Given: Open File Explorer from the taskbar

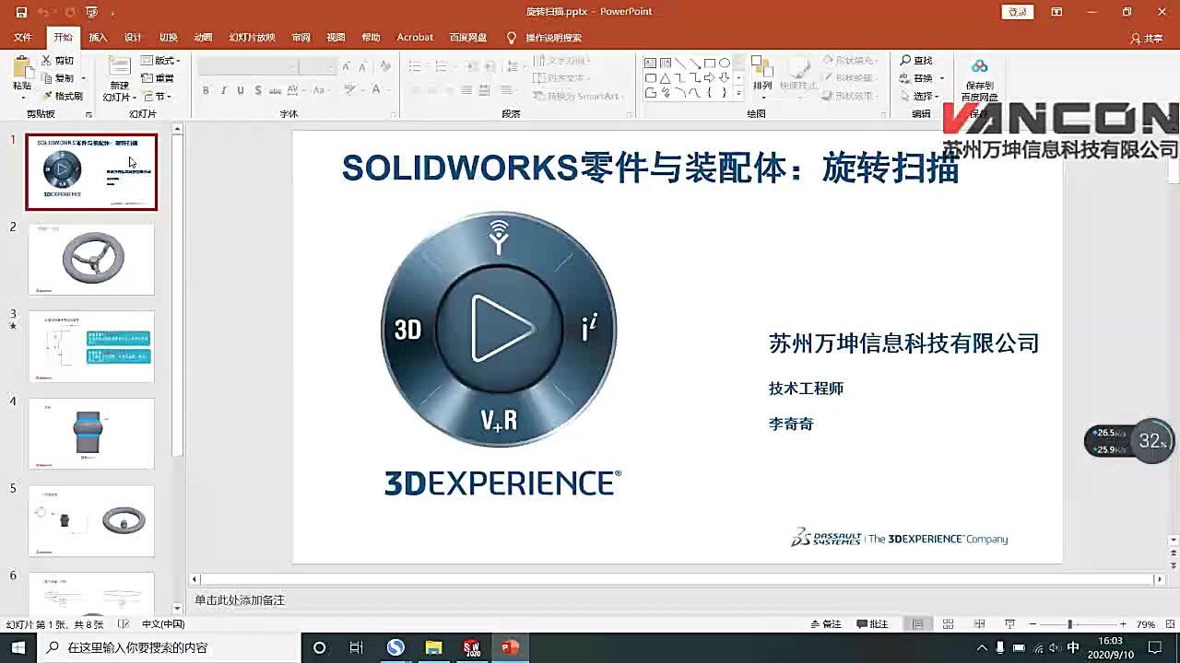Looking at the screenshot, I should tap(433, 647).
